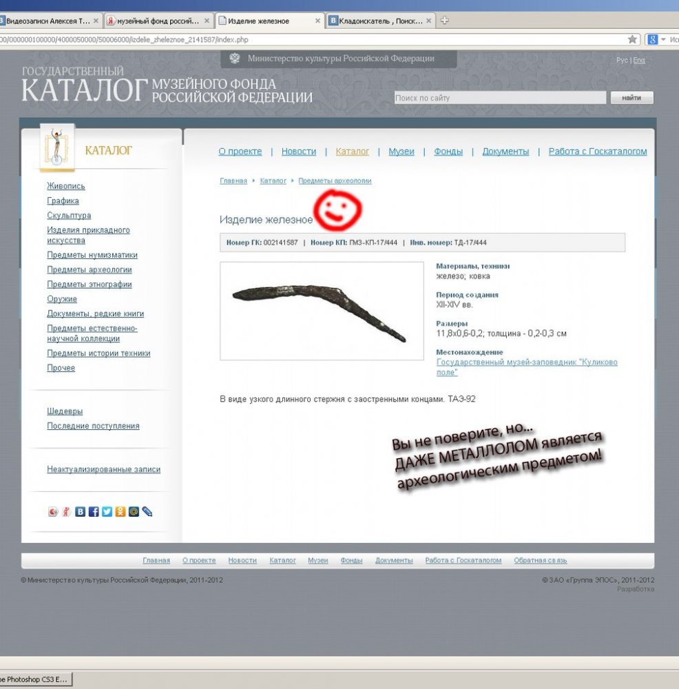Viewport: 679px width, 689px height.
Task: Open the search engine dropdown in browser
Action: click(663, 40)
